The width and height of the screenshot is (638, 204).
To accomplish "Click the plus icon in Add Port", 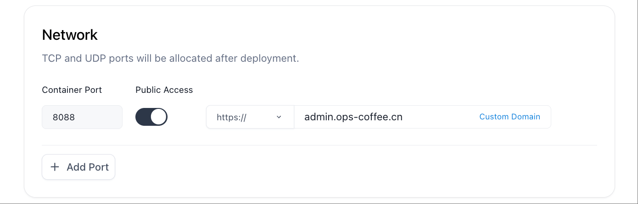I will tap(55, 167).
